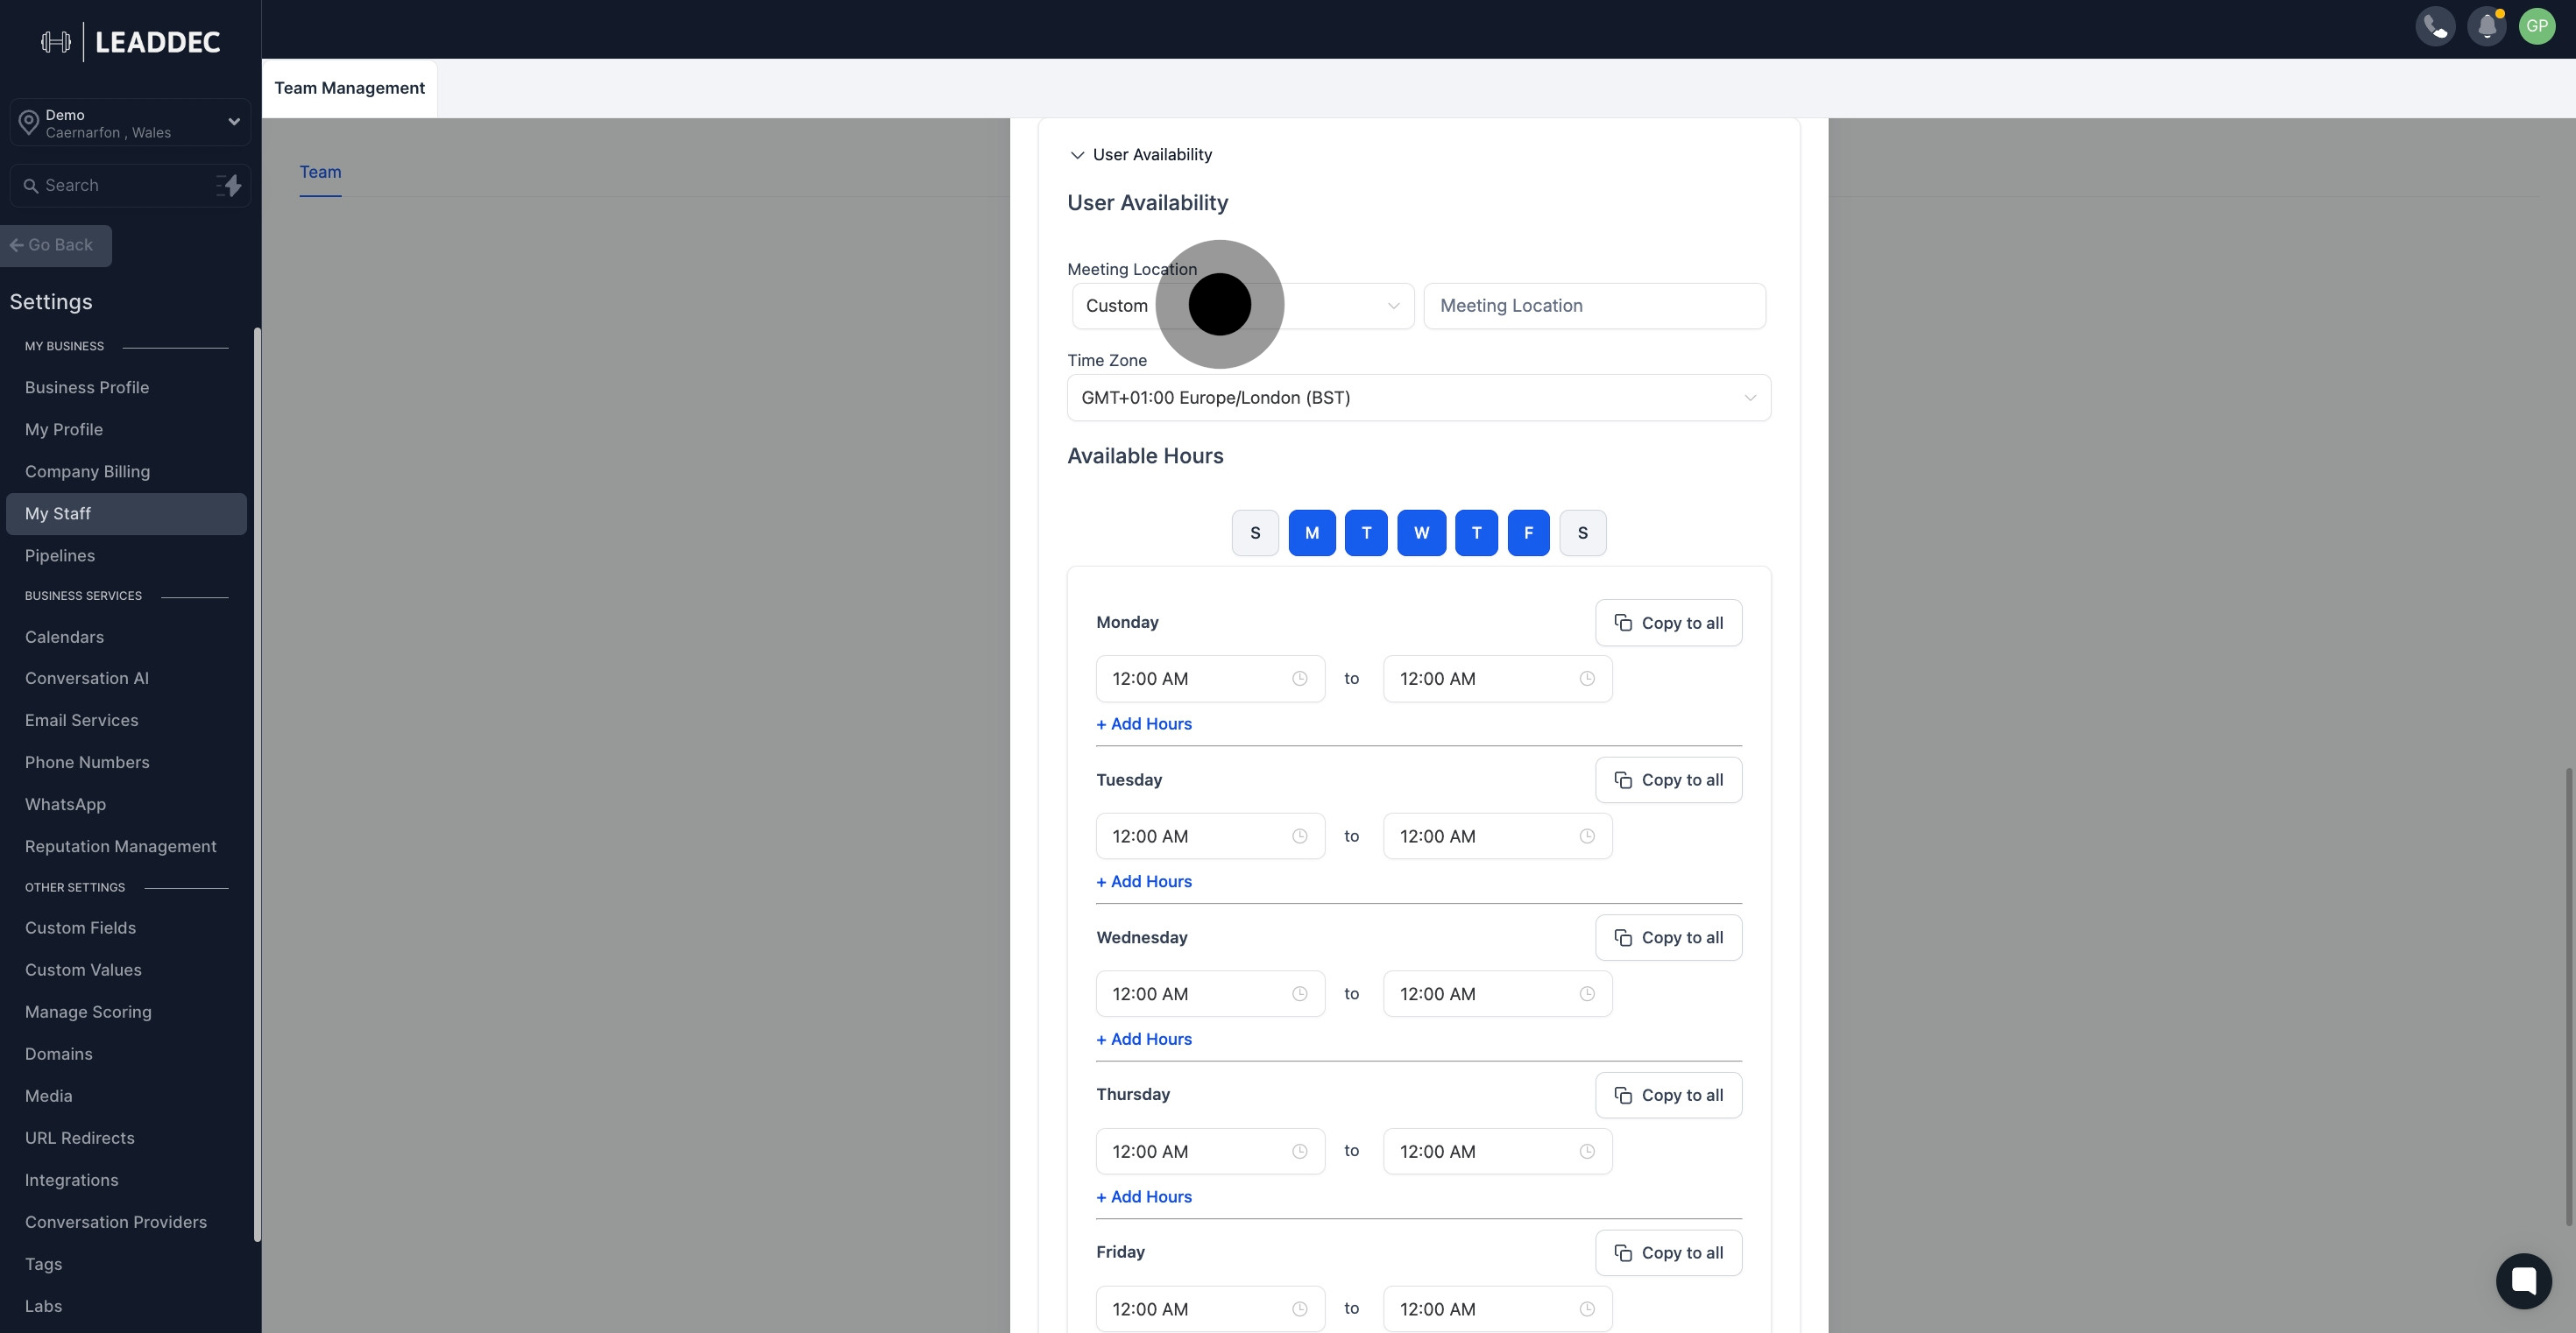
Task: Open Business Profile settings
Action: (x=87, y=388)
